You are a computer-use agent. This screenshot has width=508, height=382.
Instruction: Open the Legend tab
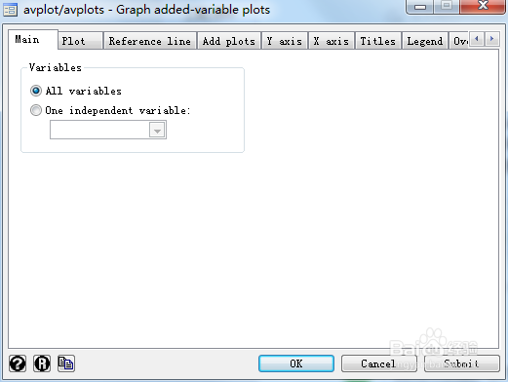pos(425,41)
